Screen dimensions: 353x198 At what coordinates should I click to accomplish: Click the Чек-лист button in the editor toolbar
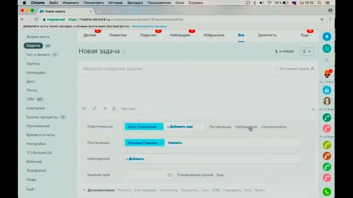tap(129, 109)
